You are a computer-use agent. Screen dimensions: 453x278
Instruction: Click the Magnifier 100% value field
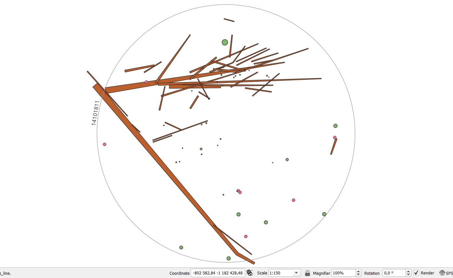click(x=343, y=273)
